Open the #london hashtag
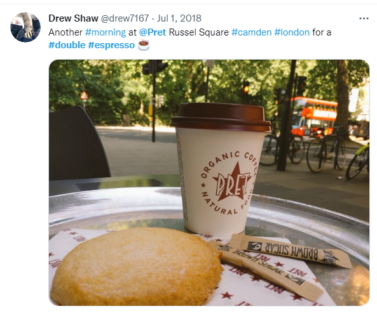Image resolution: width=377 pixels, height=314 pixels. coord(292,32)
